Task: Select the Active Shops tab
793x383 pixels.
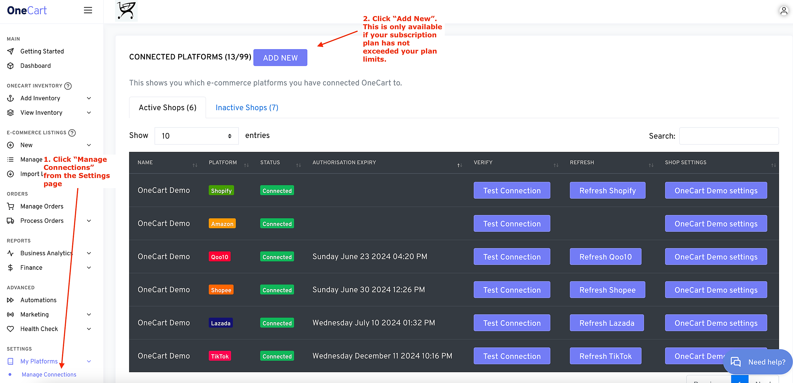Action: pos(168,107)
